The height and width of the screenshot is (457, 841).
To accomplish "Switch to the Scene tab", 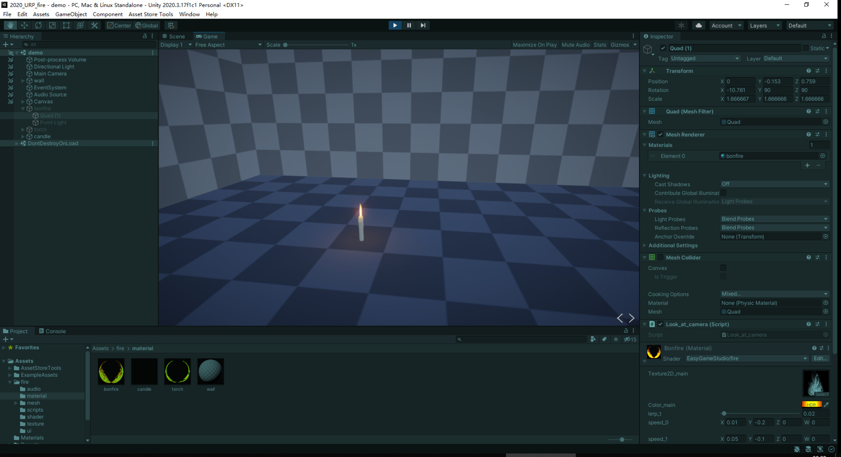I will tap(177, 36).
